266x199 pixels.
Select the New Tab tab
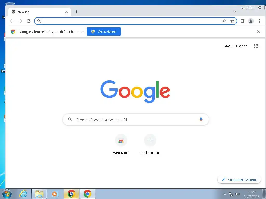click(39, 12)
